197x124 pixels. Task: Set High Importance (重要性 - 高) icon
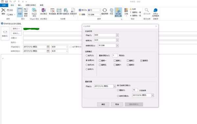(x=131, y=12)
